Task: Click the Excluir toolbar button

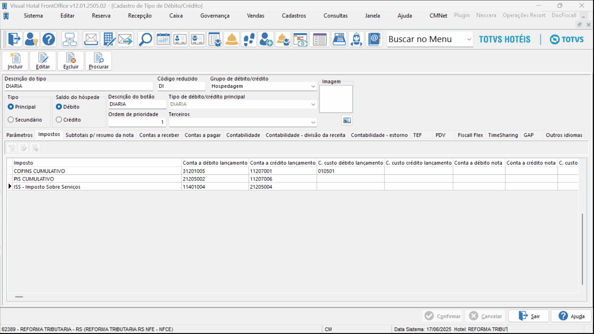Action: coord(71,61)
